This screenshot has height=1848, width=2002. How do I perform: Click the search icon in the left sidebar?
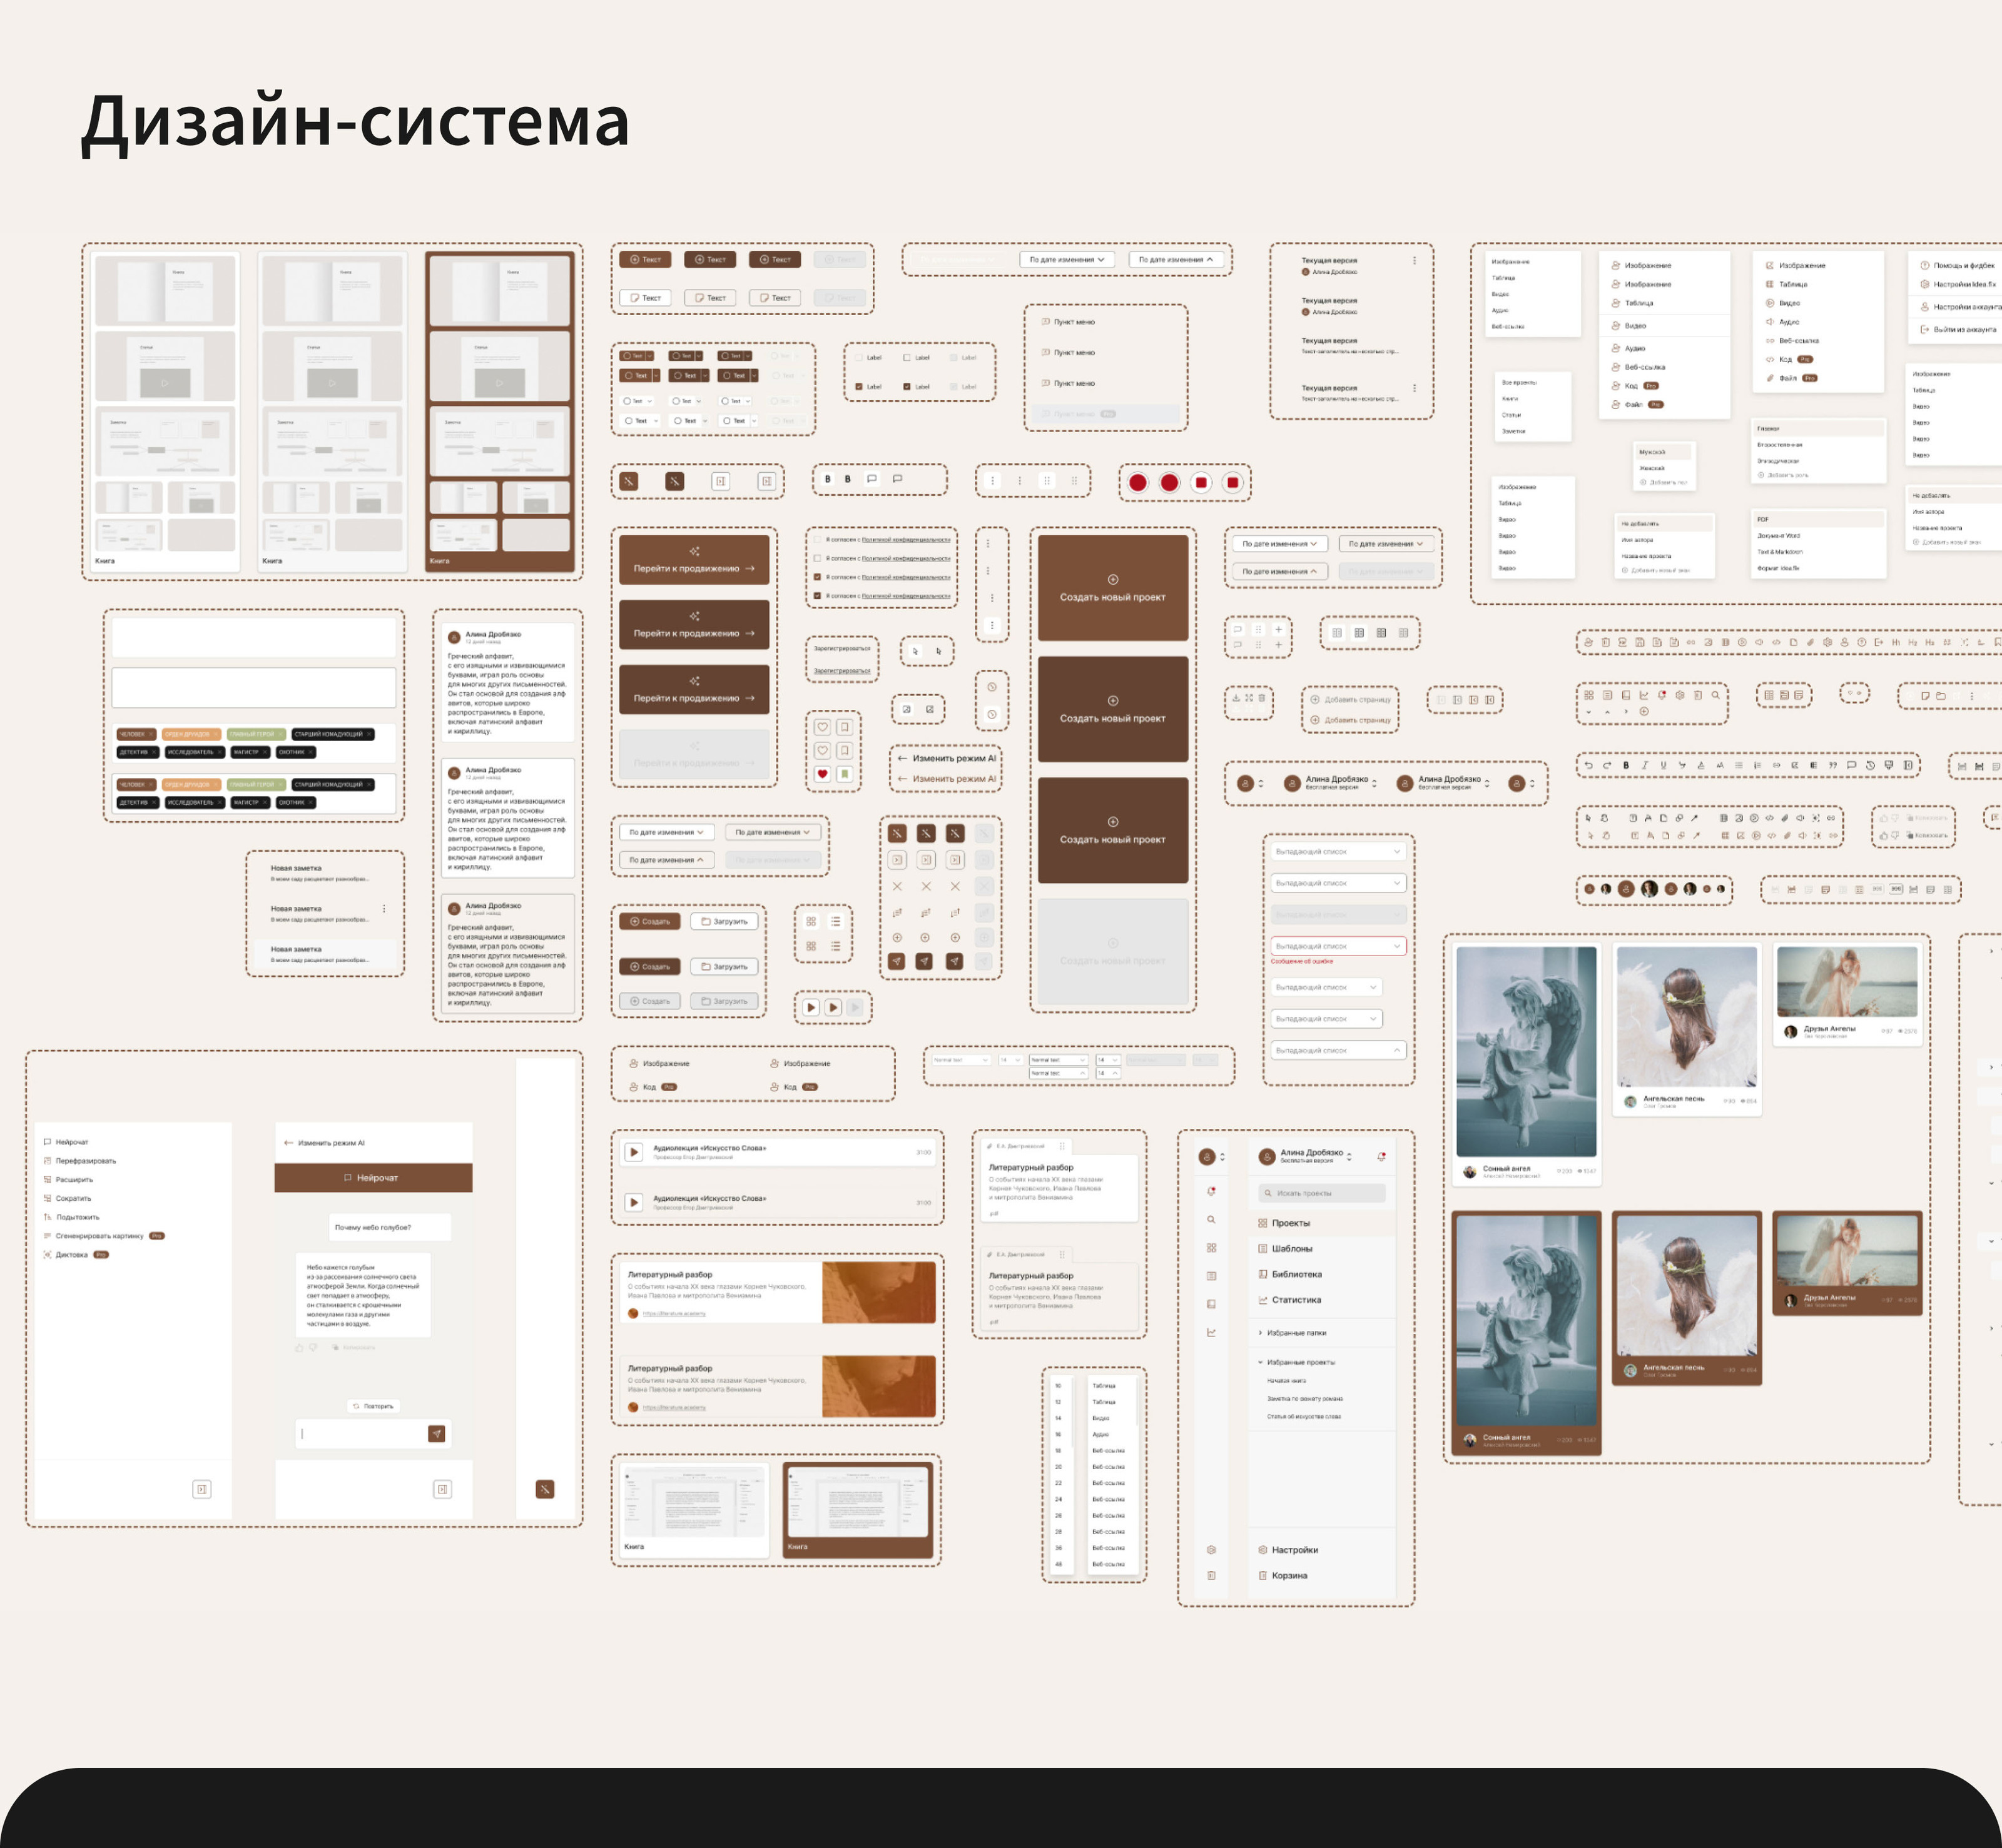[1212, 1219]
